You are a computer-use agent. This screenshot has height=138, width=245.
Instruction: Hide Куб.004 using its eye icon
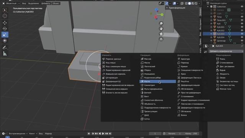tap(242, 37)
